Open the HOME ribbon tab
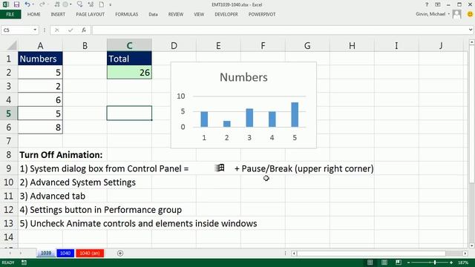This screenshot has height=267, width=475. point(33,14)
